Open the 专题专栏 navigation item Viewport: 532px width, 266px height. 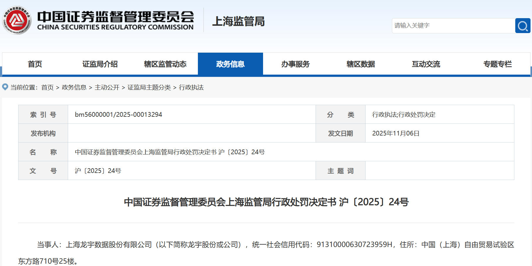tap(497, 64)
